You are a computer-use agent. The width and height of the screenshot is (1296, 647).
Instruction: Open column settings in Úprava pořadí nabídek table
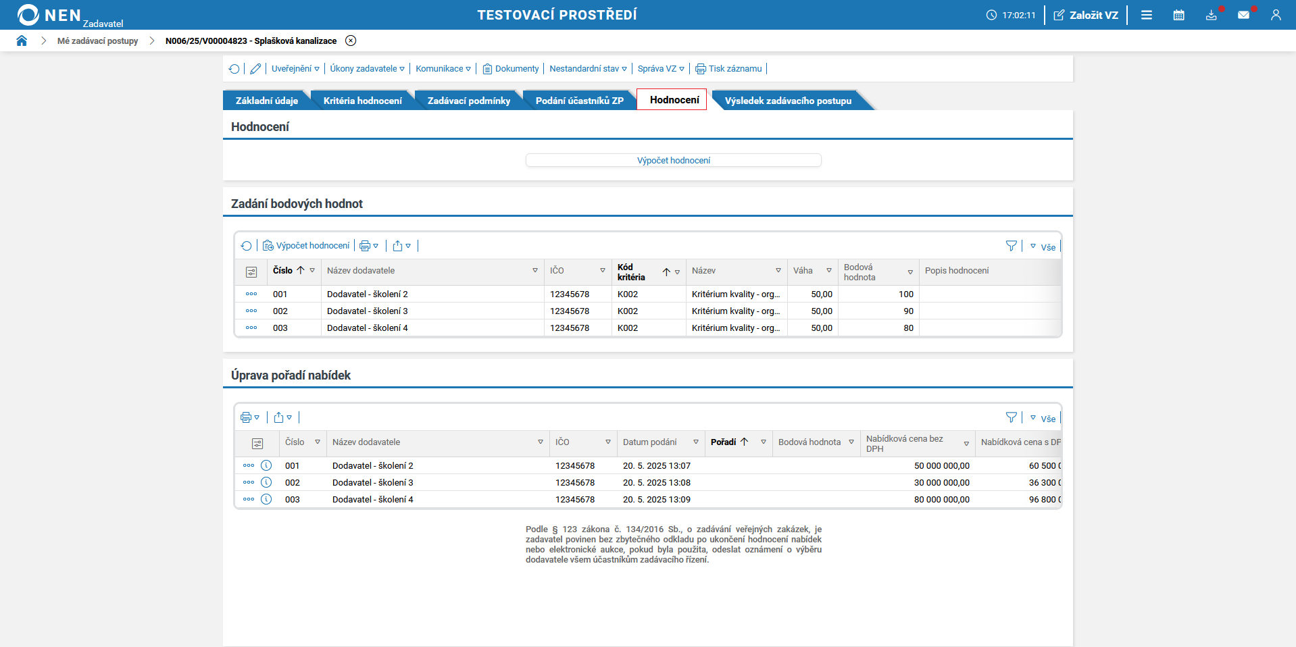[257, 444]
